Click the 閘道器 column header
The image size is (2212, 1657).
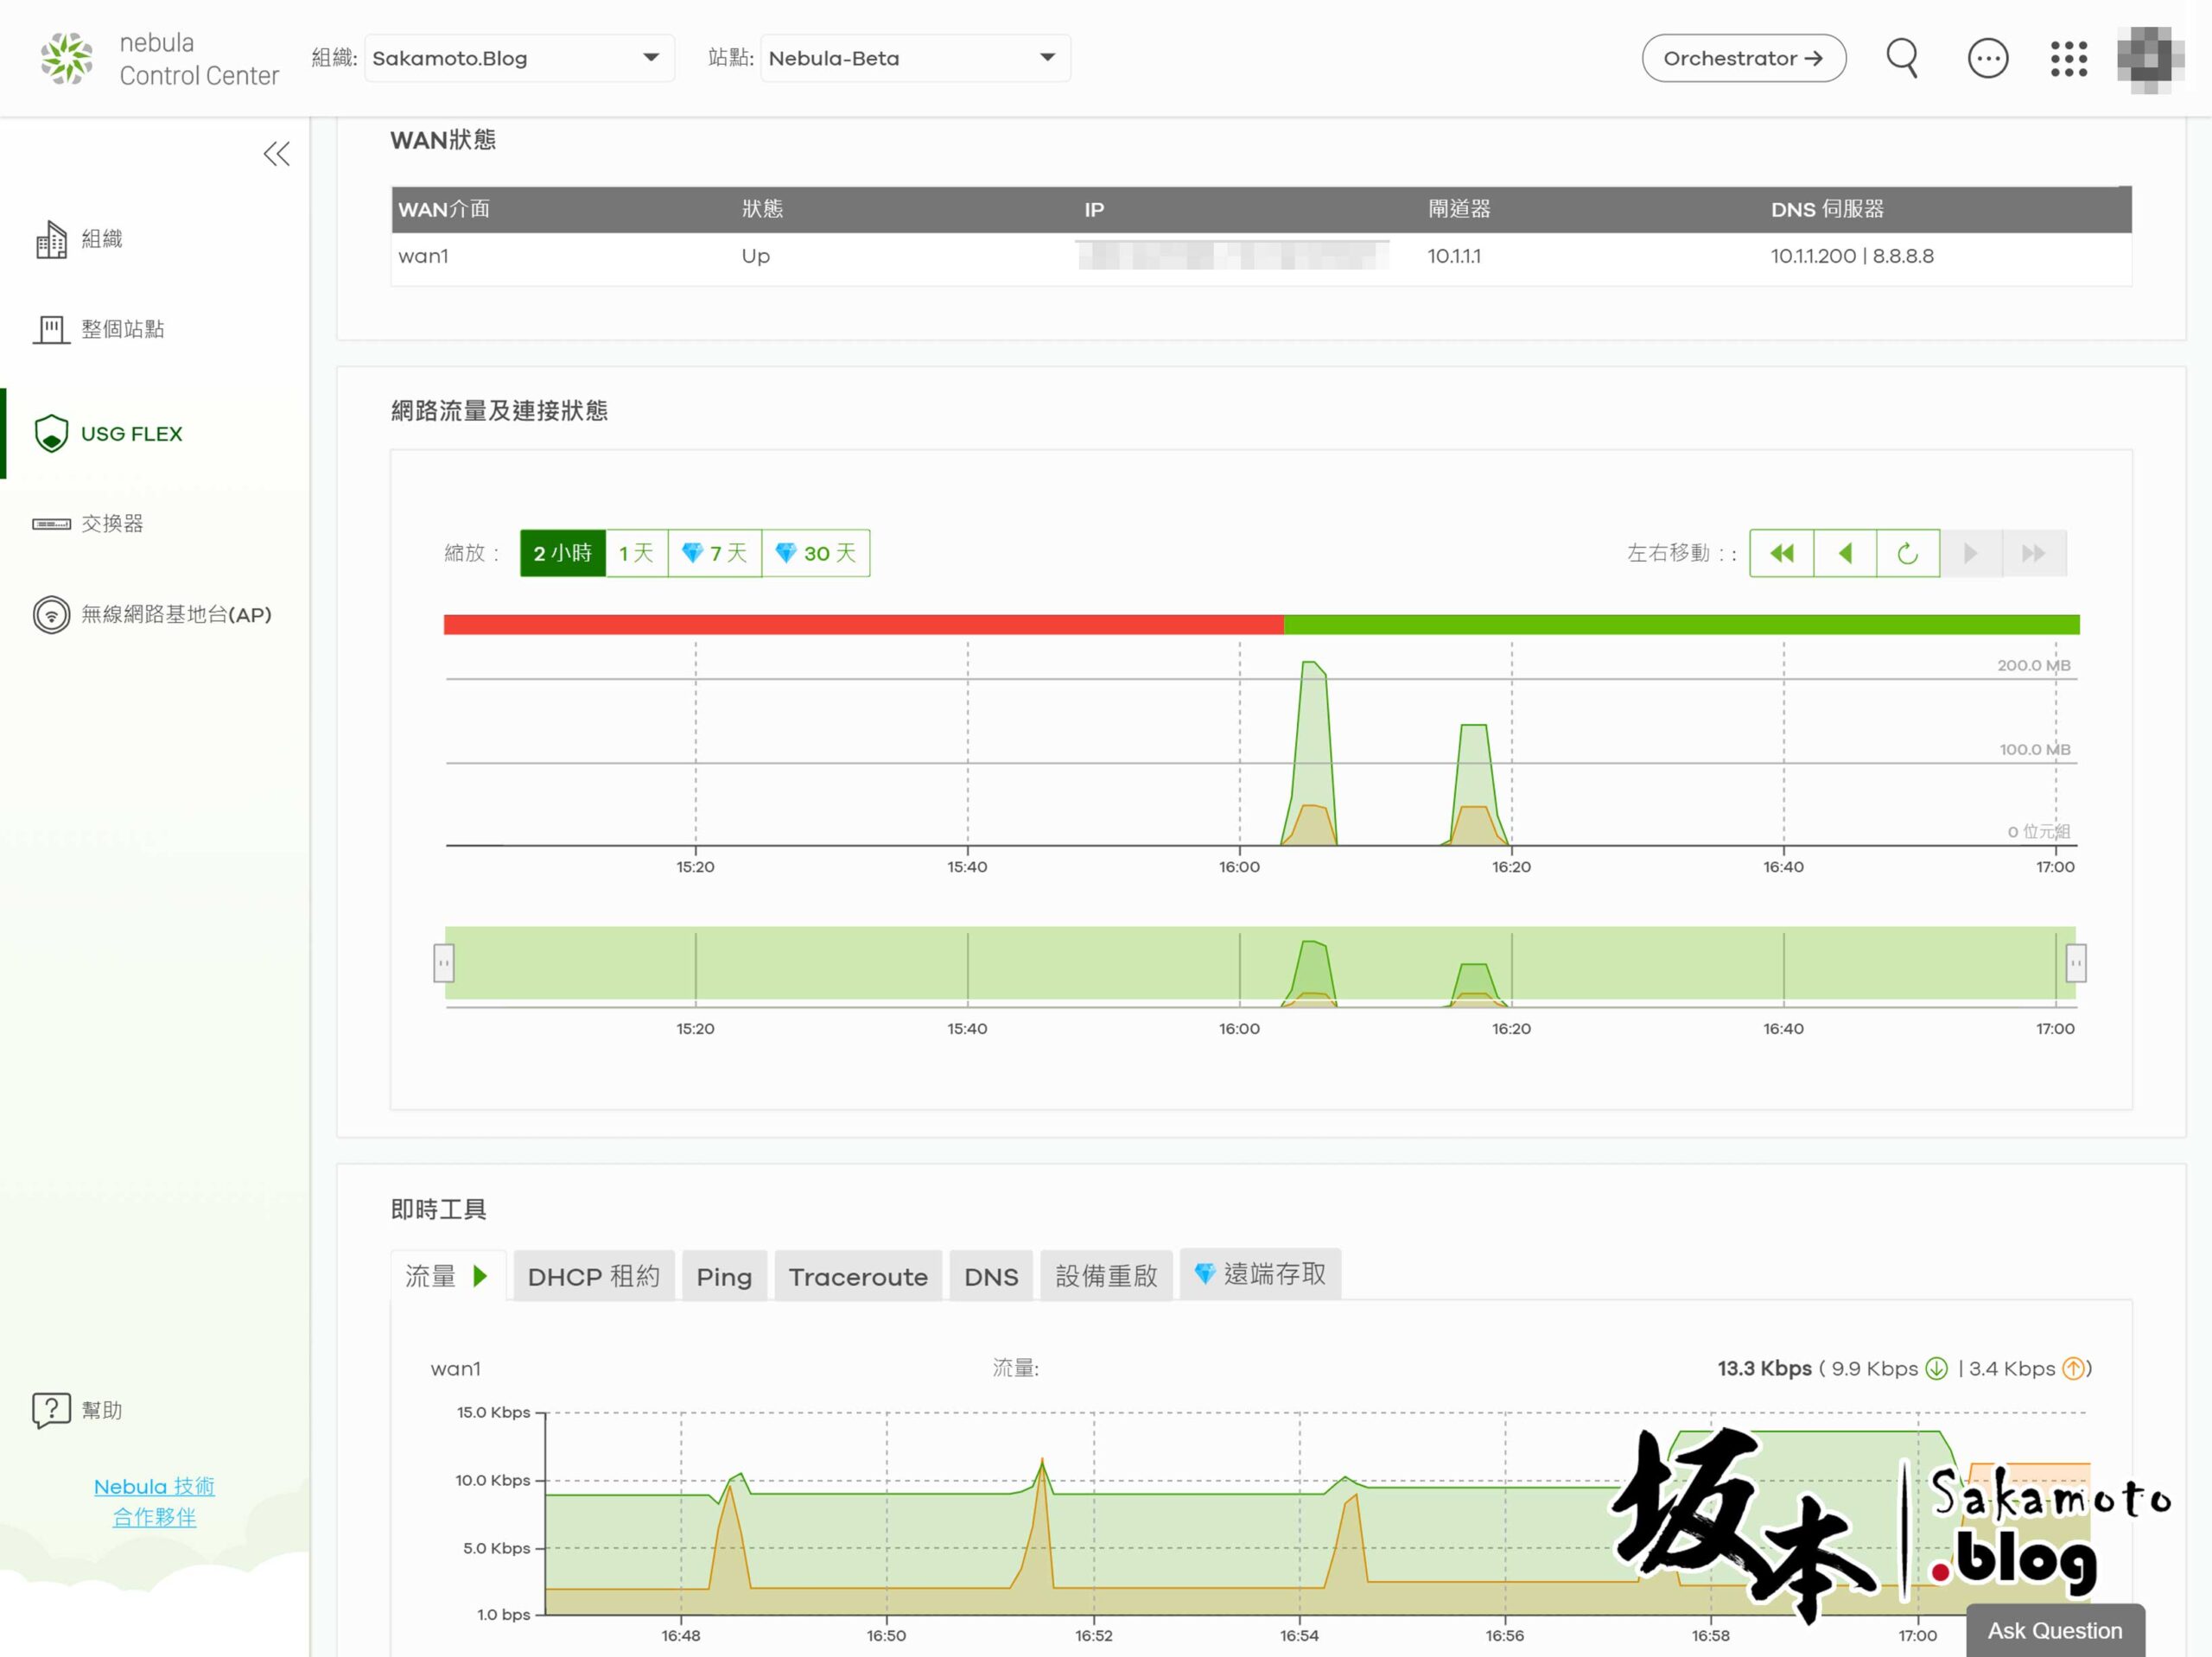click(x=1459, y=209)
